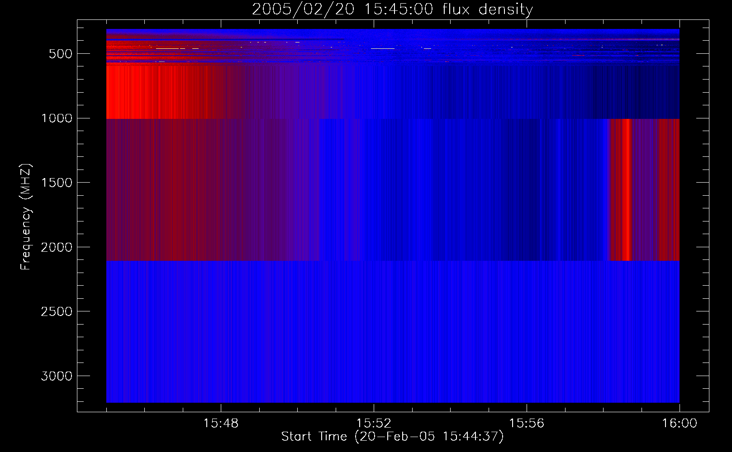Click the 15:56 time tick label

(527, 424)
